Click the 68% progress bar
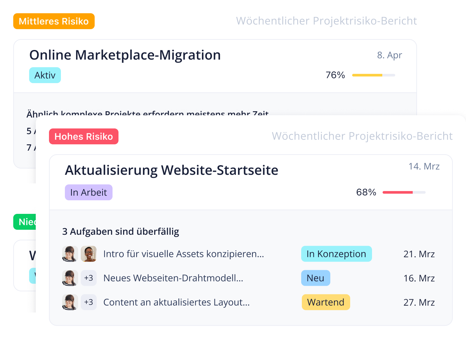 (403, 192)
